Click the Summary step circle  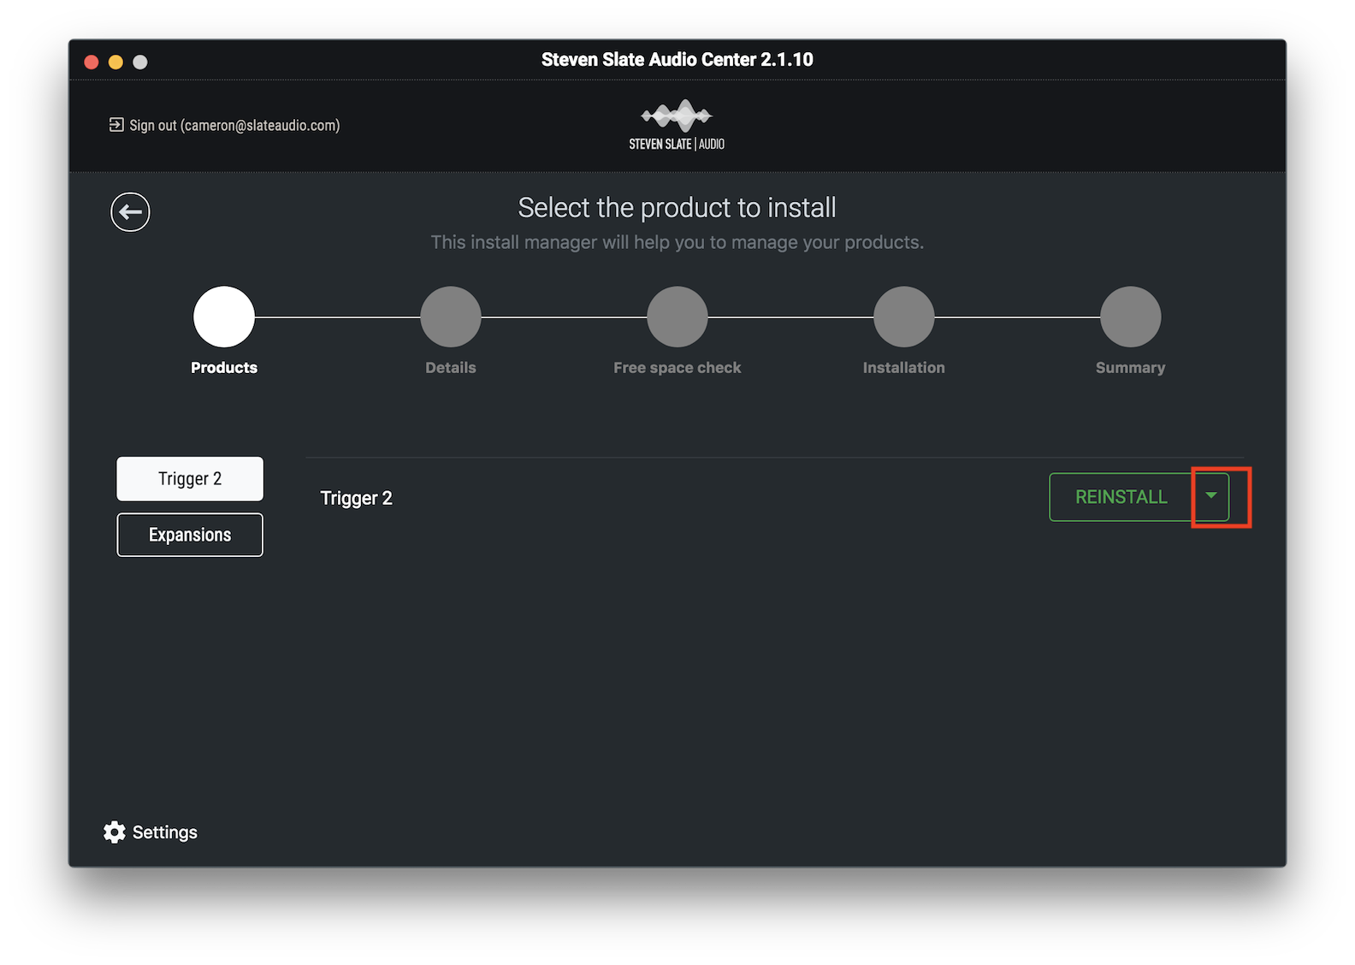coord(1131,317)
